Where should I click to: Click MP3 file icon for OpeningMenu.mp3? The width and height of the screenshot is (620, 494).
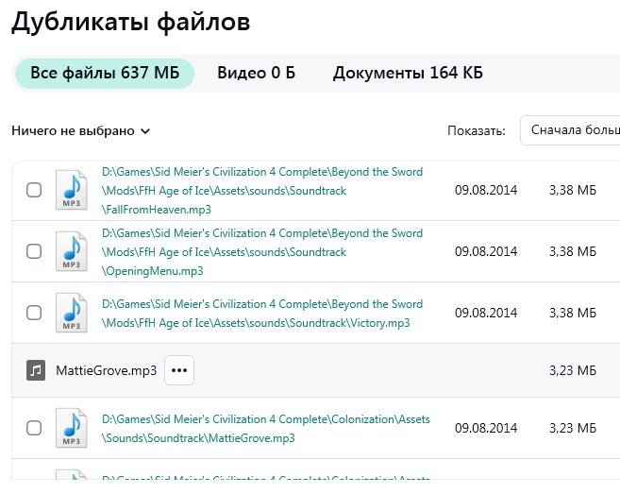pyautogui.click(x=71, y=251)
